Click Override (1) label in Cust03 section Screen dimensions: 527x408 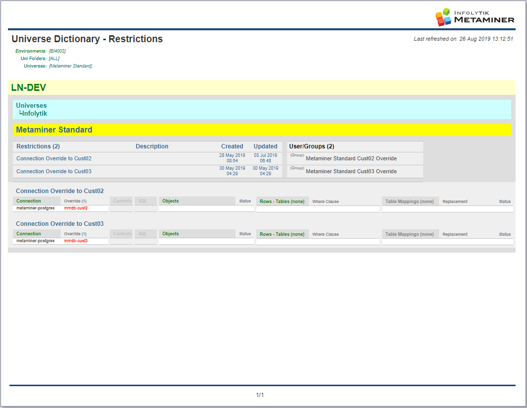click(x=75, y=234)
